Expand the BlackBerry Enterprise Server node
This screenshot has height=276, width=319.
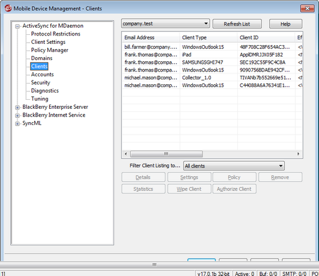tap(17, 108)
